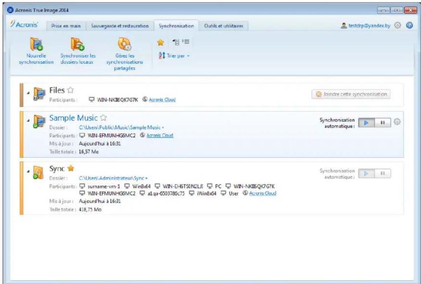Click the Sample Music title
Screen dimensions: 421x284
(x=73, y=118)
